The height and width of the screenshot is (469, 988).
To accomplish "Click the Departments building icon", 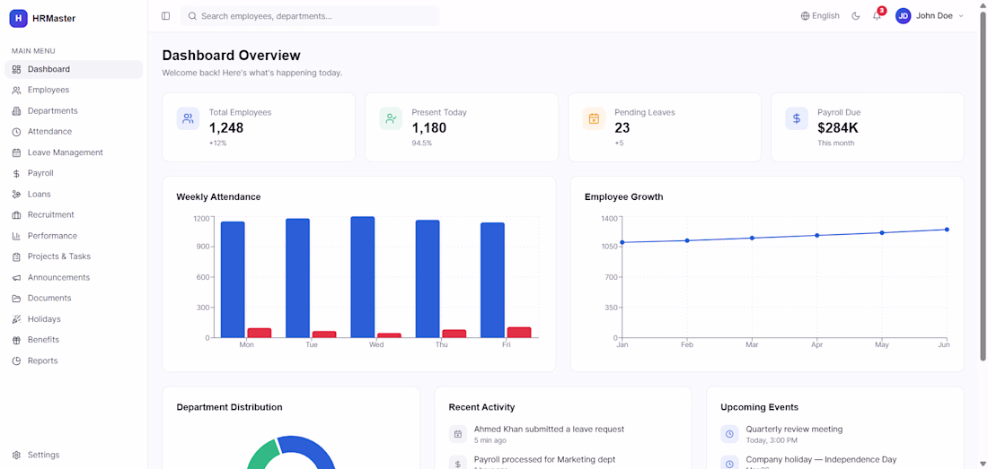I will tap(16, 110).
